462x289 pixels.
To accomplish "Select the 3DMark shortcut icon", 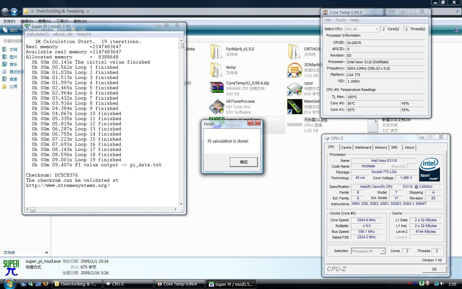I will 294,70.
